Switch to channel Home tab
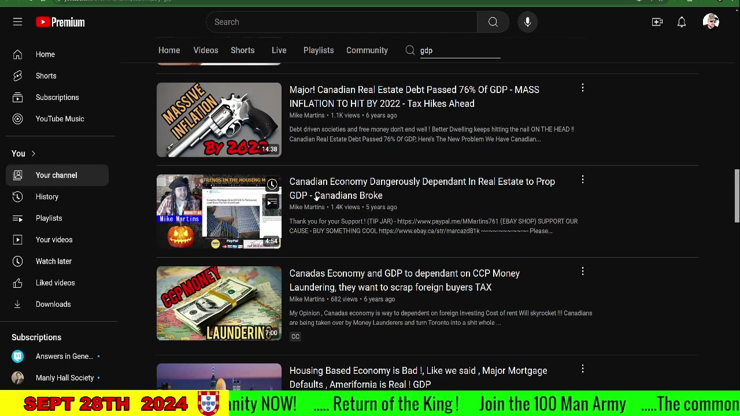 pos(169,50)
